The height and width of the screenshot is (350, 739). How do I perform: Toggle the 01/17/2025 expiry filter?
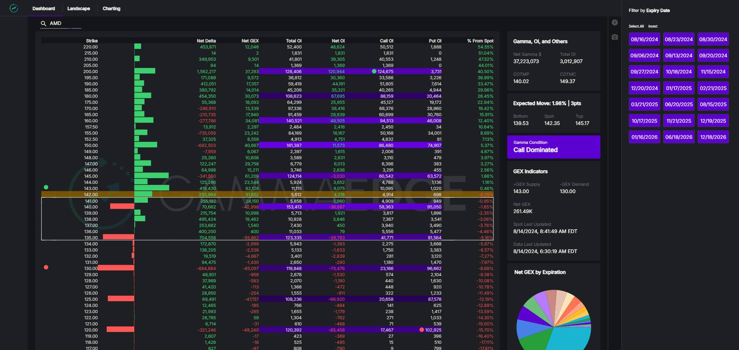[x=679, y=88]
